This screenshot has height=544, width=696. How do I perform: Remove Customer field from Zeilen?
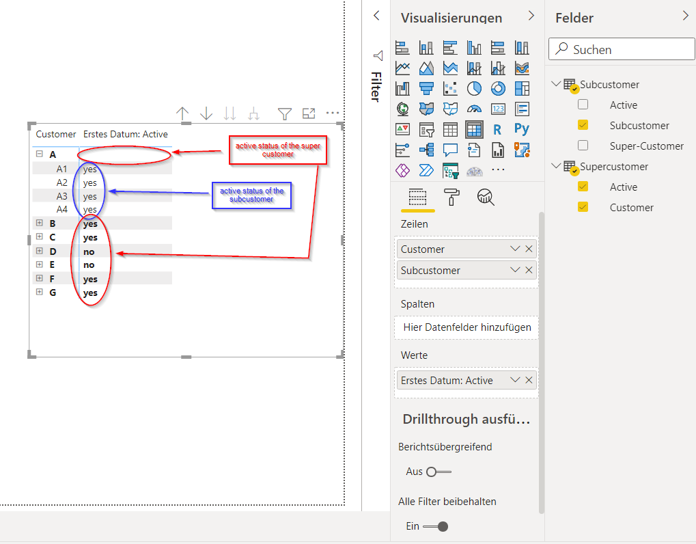coord(529,249)
